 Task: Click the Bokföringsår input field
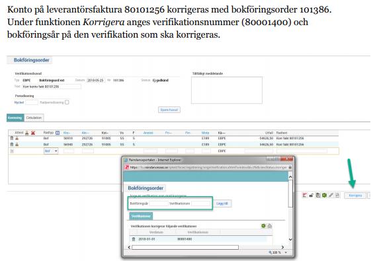tap(159, 204)
